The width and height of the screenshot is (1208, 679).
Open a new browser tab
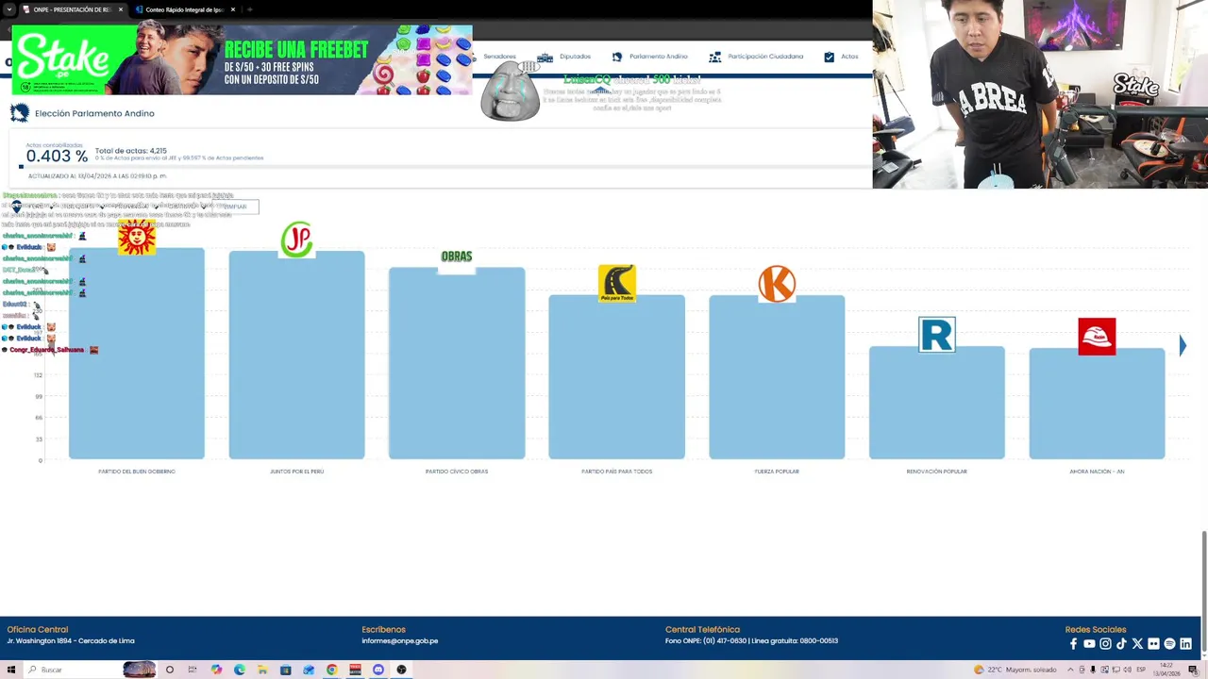point(250,9)
